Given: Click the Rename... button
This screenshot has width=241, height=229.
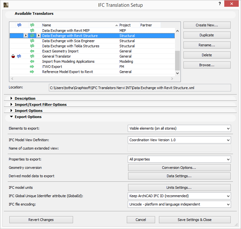Looking at the screenshot, I should [207, 45].
